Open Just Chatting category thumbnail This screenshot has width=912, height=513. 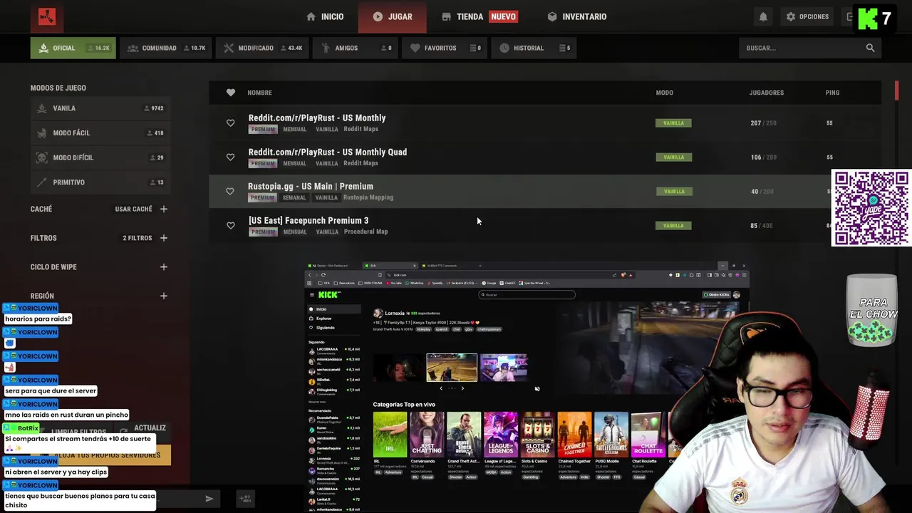click(427, 434)
